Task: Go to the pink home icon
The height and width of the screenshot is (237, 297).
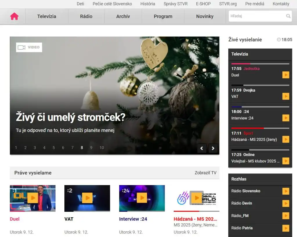Action: 14,17
